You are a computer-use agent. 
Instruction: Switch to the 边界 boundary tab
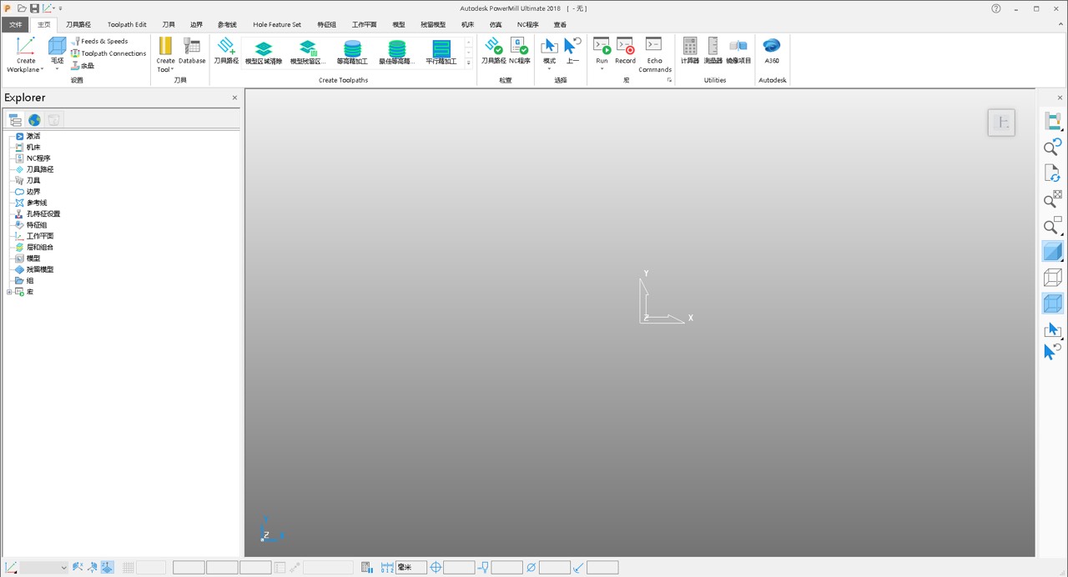(196, 25)
